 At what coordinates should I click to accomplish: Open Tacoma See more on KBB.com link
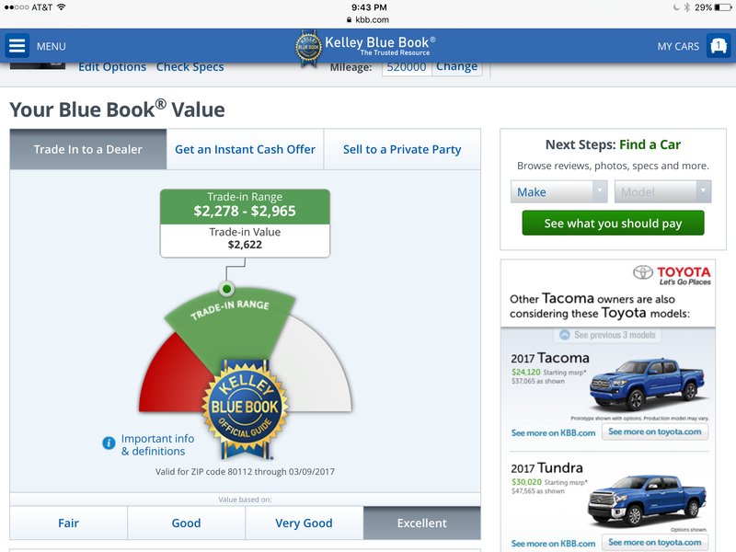tap(553, 432)
